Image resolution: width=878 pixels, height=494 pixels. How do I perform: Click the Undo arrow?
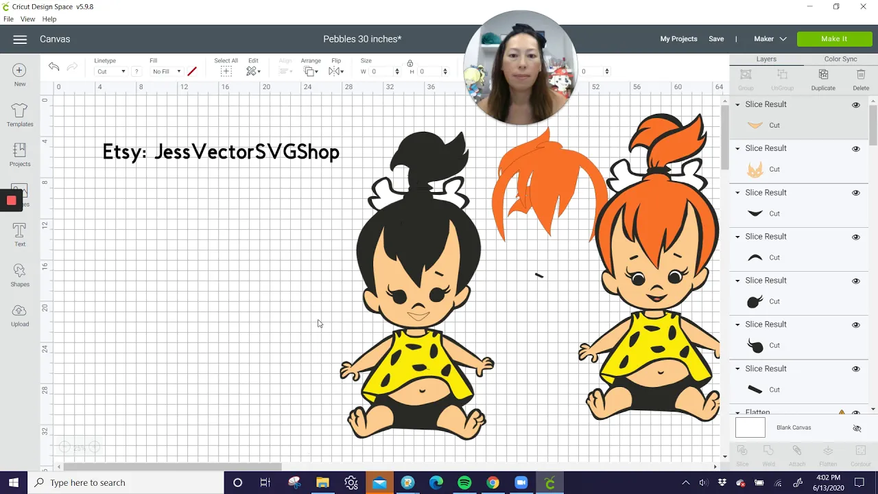tap(54, 67)
